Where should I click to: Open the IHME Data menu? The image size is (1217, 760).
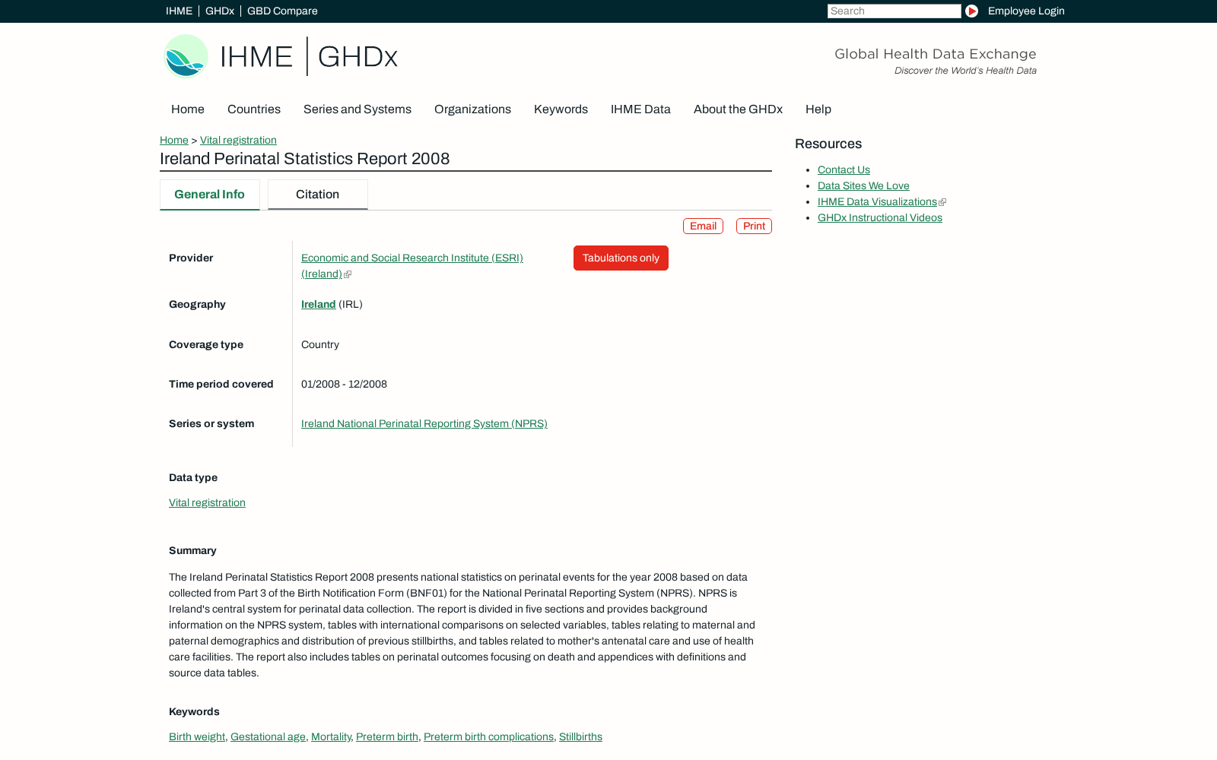pyautogui.click(x=640, y=109)
